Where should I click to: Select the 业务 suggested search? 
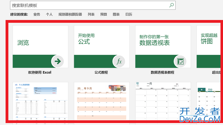pos(37,14)
